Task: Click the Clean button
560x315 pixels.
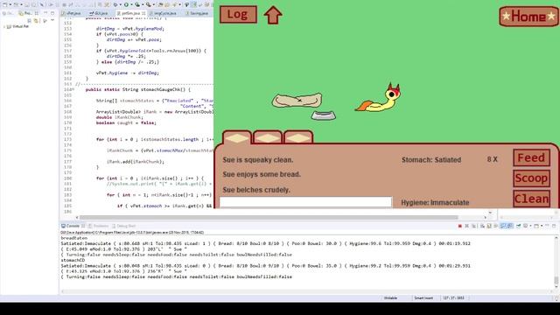Action: coord(531,199)
